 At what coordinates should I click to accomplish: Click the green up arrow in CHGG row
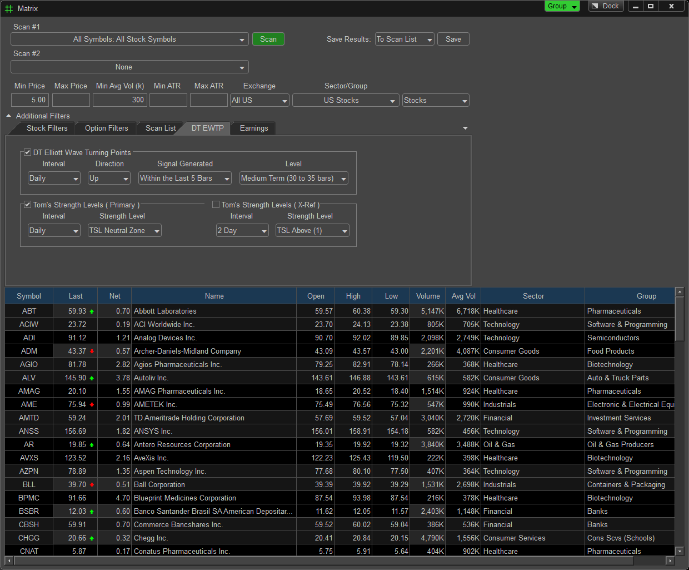(x=92, y=538)
